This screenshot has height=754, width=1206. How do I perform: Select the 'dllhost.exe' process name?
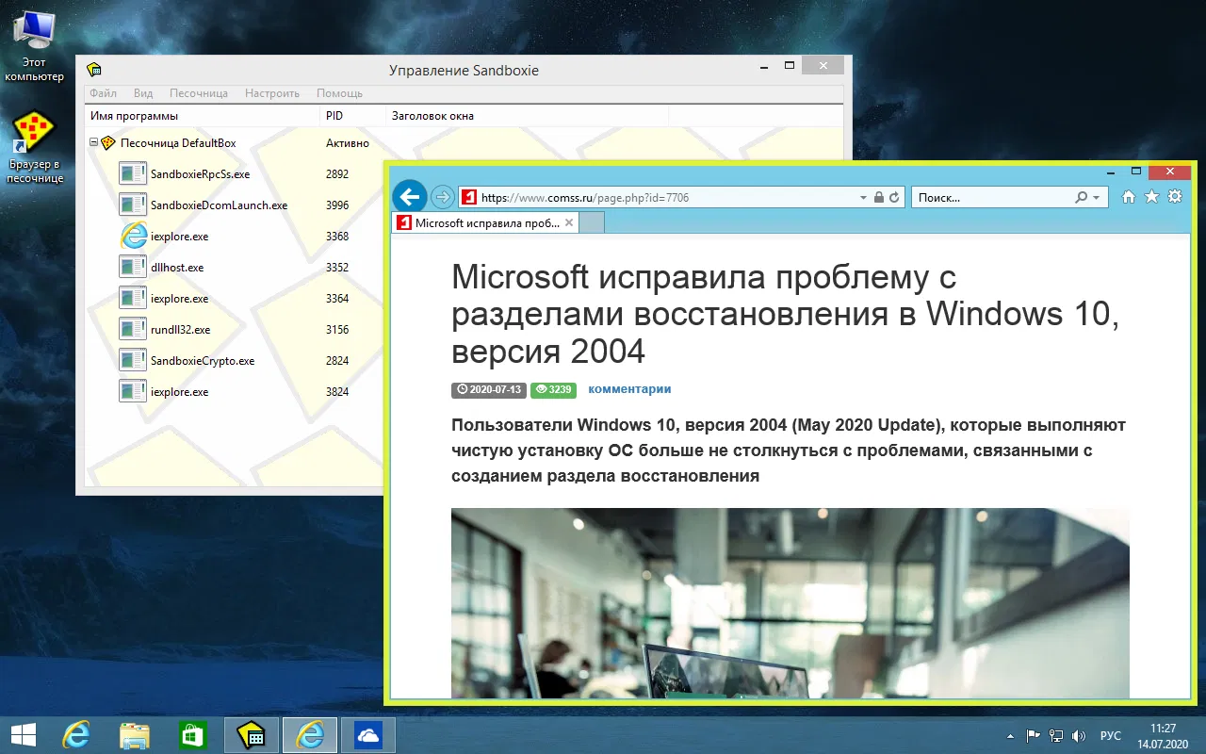pos(177,268)
